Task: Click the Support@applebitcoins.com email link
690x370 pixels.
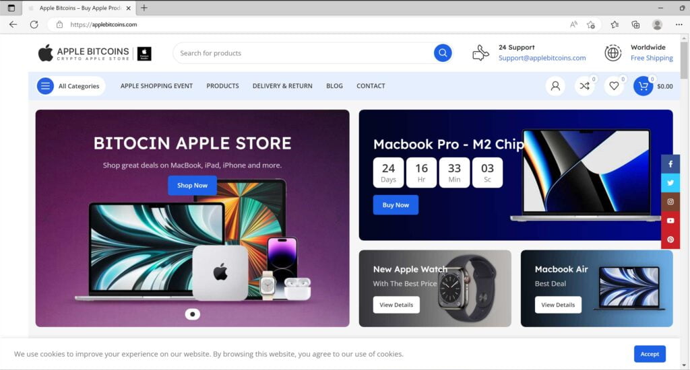Action: click(542, 58)
